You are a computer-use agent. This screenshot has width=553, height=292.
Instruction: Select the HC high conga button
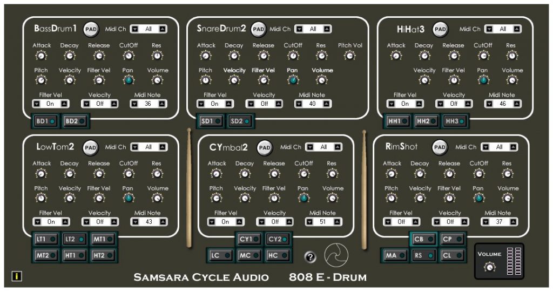pos(278,255)
